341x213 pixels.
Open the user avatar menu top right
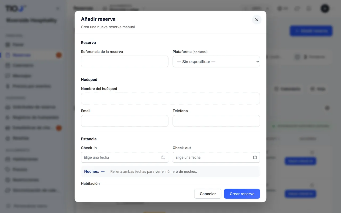(x=325, y=9)
